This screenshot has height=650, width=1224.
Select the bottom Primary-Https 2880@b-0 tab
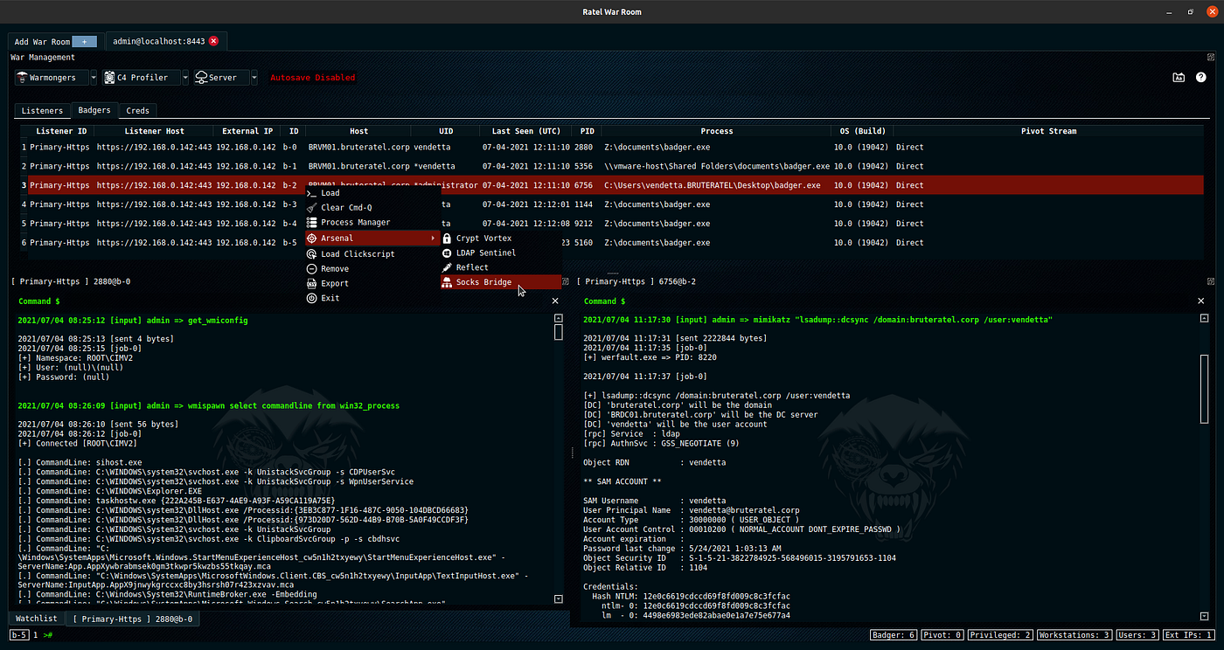point(133,619)
